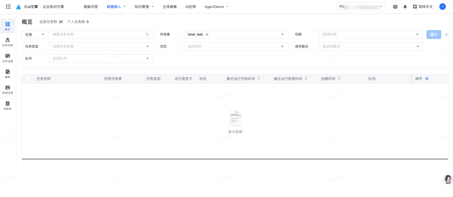This screenshot has width=453, height=197.
Task: Collapse the filter panel with chevron button
Action: click(447, 34)
